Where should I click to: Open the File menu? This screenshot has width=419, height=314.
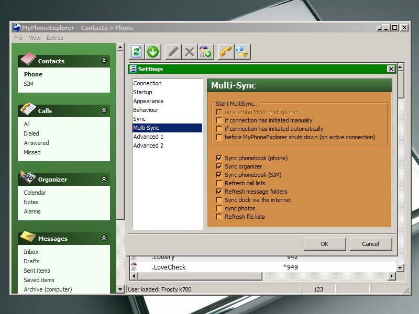(x=18, y=38)
